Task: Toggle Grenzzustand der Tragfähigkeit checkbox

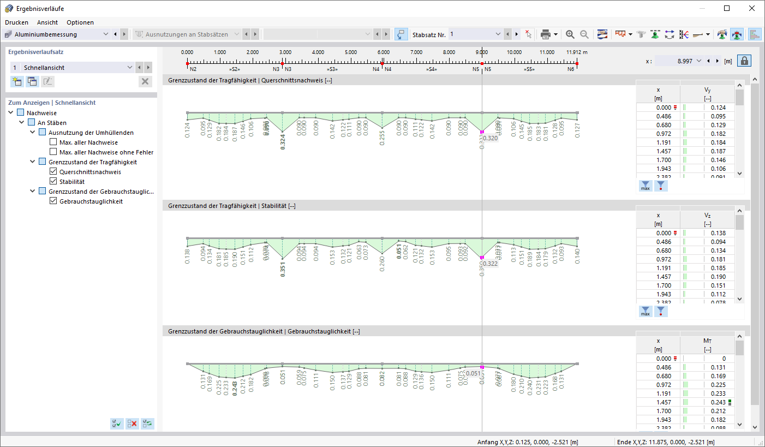Action: pos(43,162)
